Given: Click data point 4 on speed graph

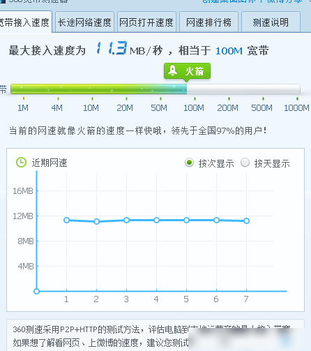Looking at the screenshot, I should tap(156, 220).
